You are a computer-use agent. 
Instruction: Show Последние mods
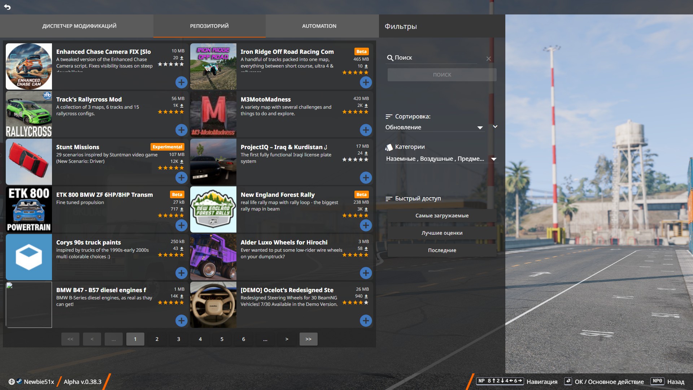click(442, 250)
